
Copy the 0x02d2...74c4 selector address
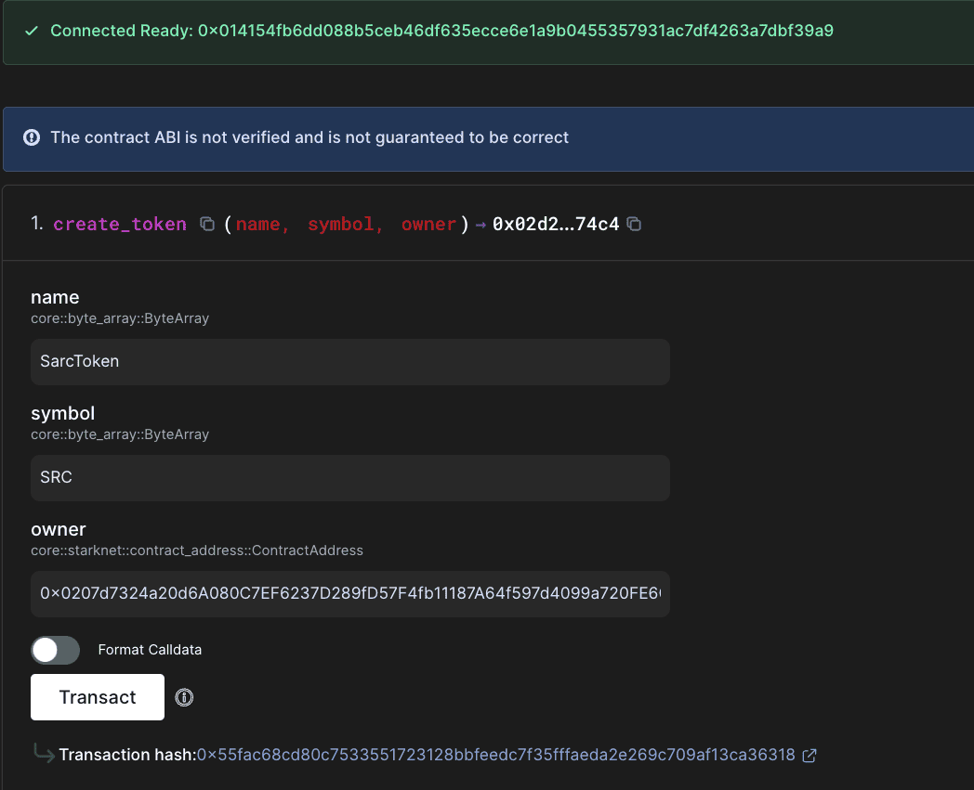(634, 224)
